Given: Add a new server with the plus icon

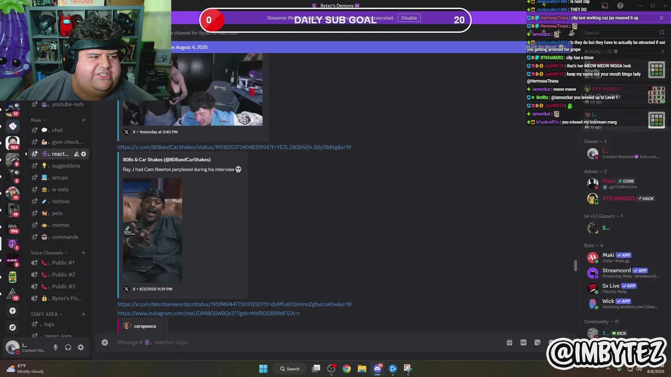Looking at the screenshot, I should pyautogui.click(x=13, y=311).
